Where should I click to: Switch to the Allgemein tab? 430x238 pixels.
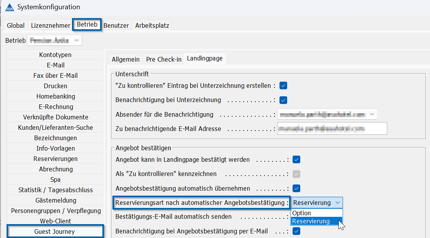pyautogui.click(x=125, y=59)
